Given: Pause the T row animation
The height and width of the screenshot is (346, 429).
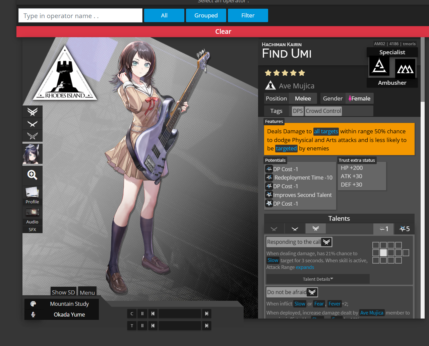Looking at the screenshot, I should point(142,326).
